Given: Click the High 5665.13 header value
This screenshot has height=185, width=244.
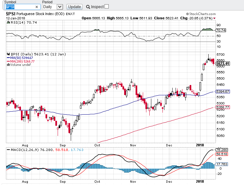Looking at the screenshot, I should pos(118,18).
